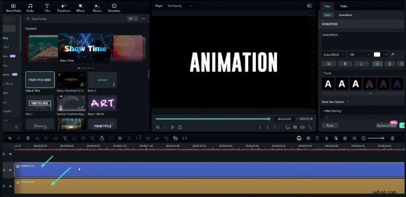Image resolution: width=406 pixels, height=197 pixels.
Task: Click the zoom out timeline button
Action: (x=363, y=138)
